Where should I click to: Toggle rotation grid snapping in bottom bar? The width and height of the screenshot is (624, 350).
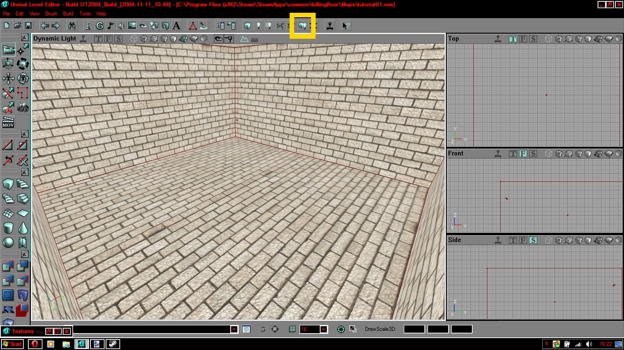click(x=341, y=329)
